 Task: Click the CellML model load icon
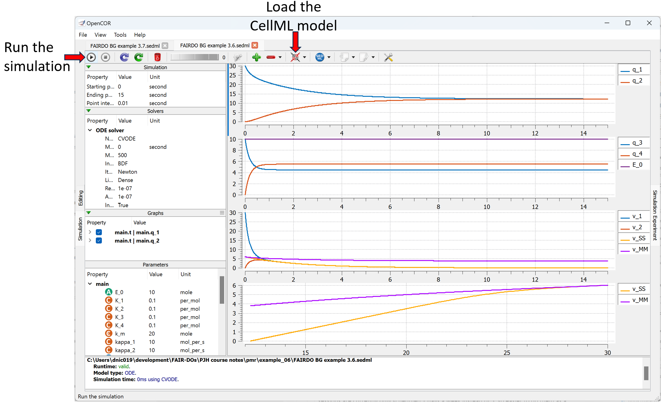tap(295, 57)
